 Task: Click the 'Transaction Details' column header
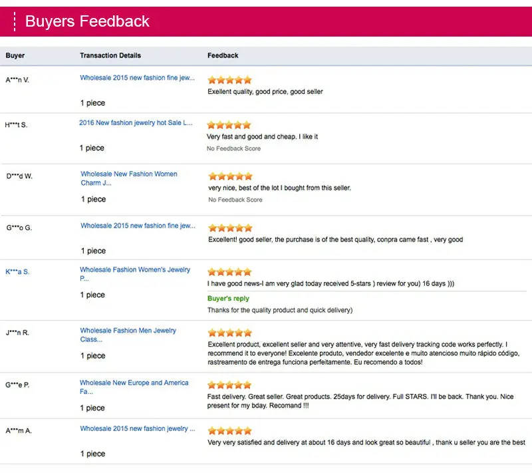110,56
